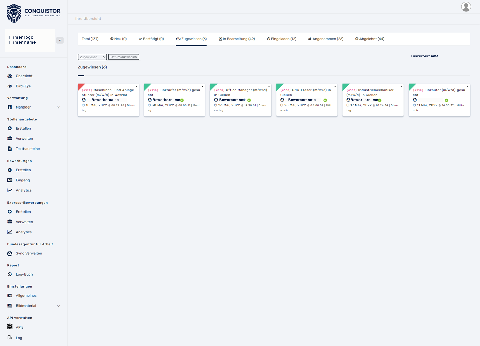The height and width of the screenshot is (346, 480).
Task: Open the Übersicht sidebar link
Action: (24, 76)
